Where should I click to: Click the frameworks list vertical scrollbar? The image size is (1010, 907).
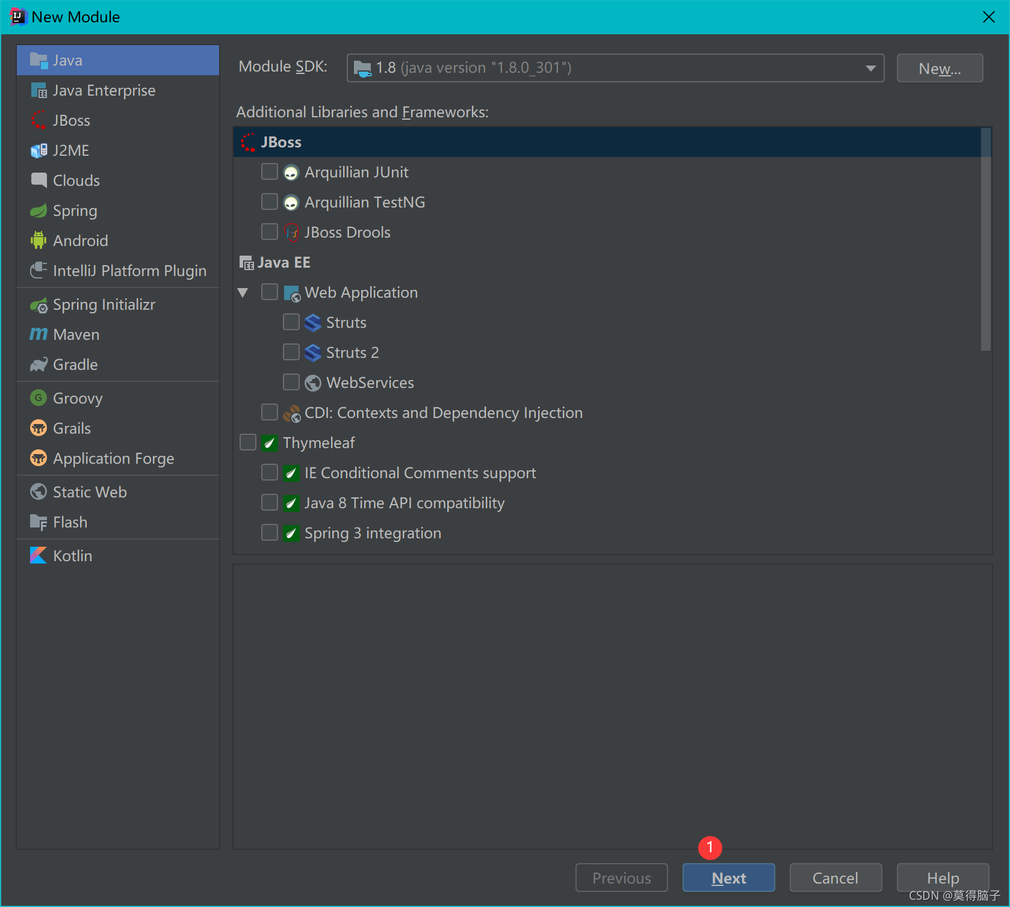point(985,239)
